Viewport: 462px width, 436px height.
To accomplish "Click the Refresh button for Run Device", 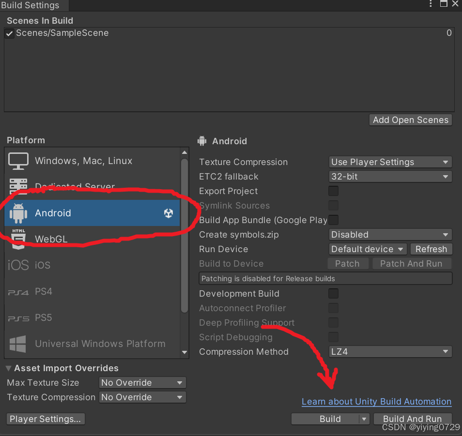I will tap(431, 249).
